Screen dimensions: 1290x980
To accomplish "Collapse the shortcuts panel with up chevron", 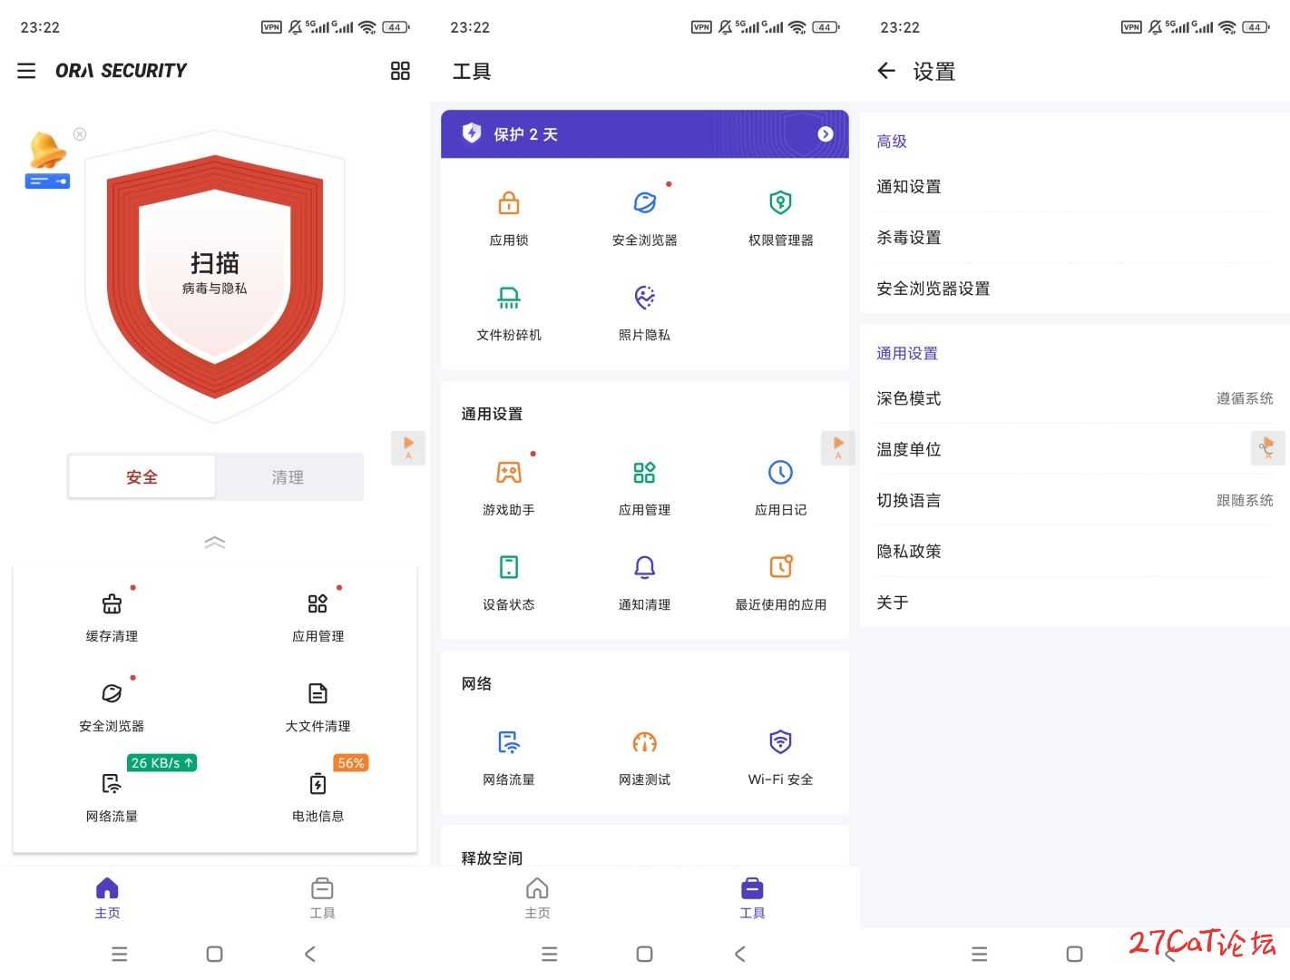I will pyautogui.click(x=215, y=543).
